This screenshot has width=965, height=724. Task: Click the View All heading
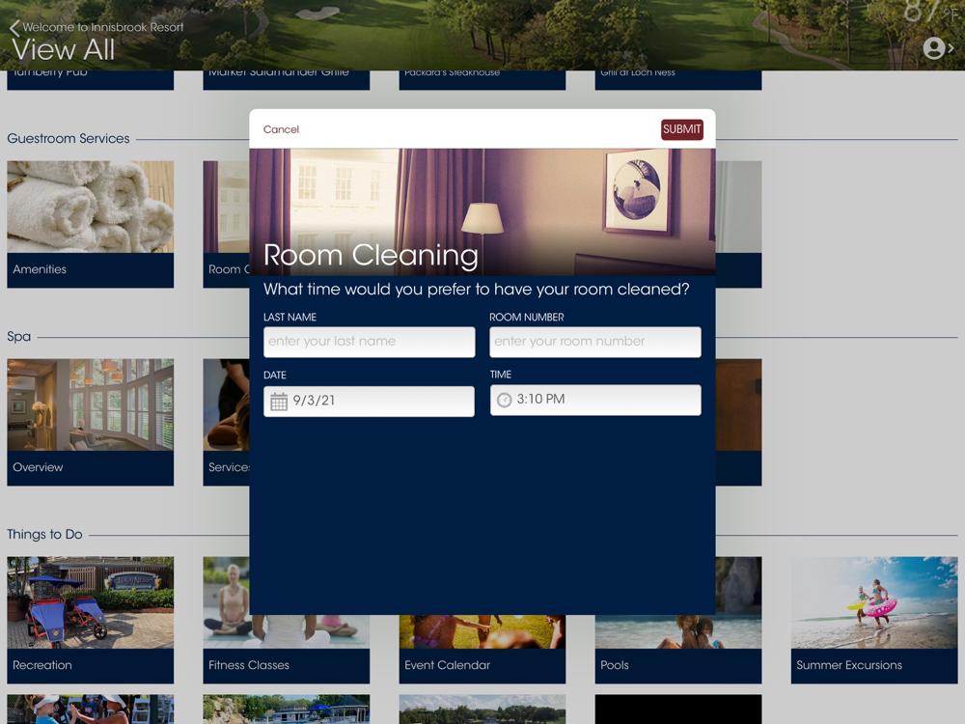pos(64,50)
